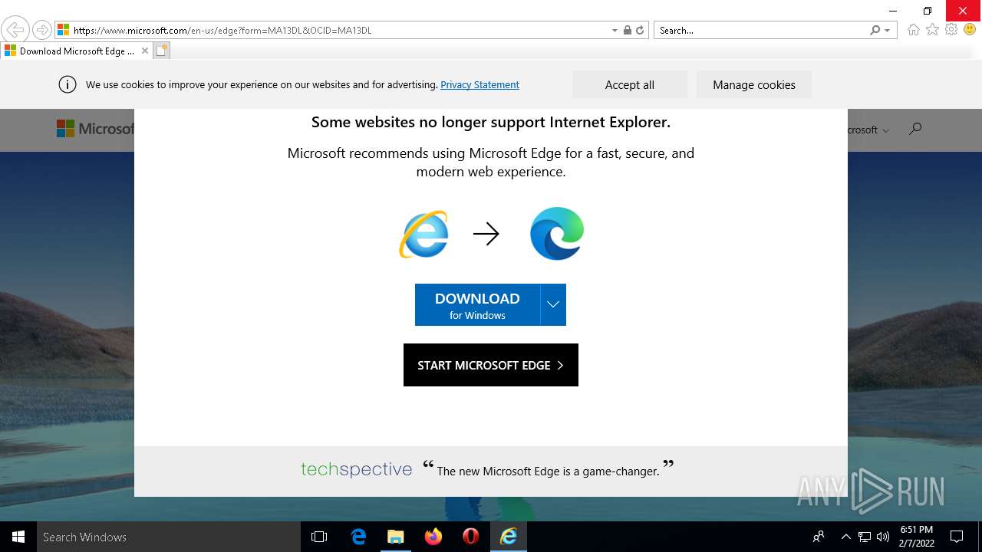Open the address bar autocomplete dropdown arrow
Viewport: 982px width, 552px height.
[615, 31]
